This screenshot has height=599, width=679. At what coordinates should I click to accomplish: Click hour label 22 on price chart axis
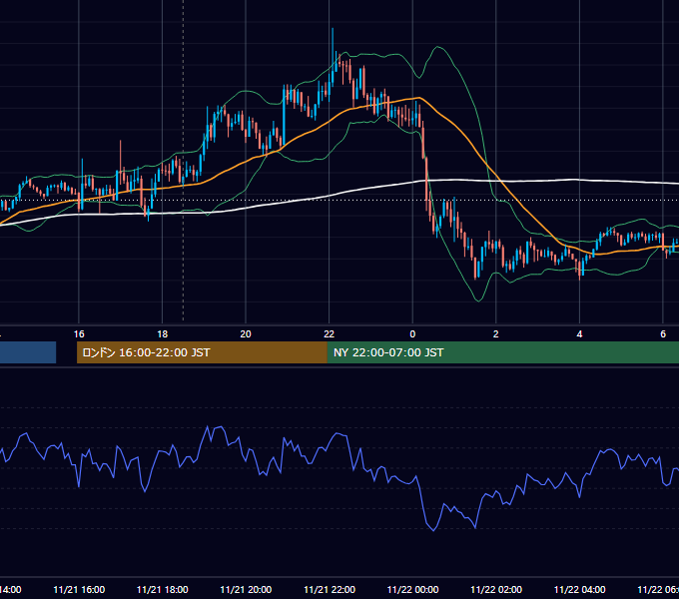pos(330,334)
